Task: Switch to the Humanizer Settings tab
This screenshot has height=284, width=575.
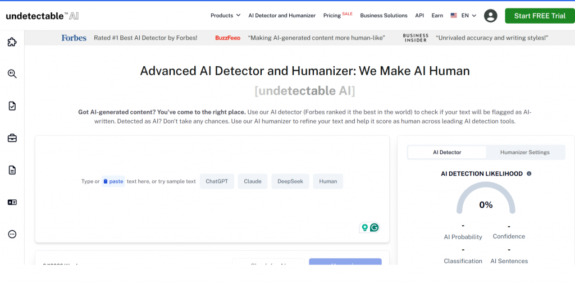Action: pos(524,152)
